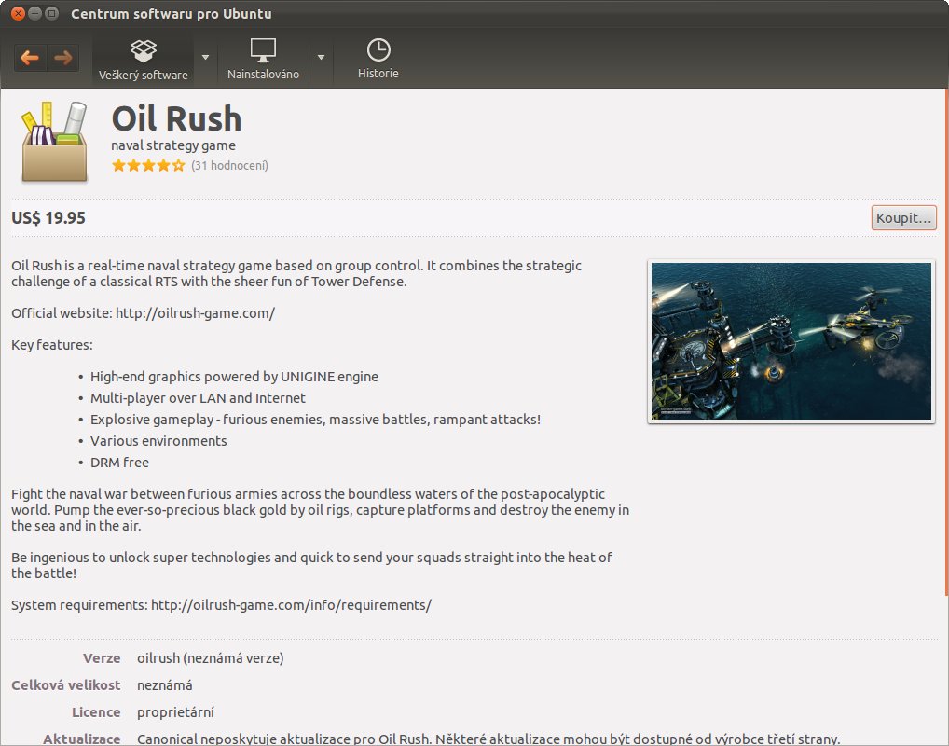The width and height of the screenshot is (949, 746).
Task: Click the 'naval strategy game' subtitle
Action: pos(173,145)
